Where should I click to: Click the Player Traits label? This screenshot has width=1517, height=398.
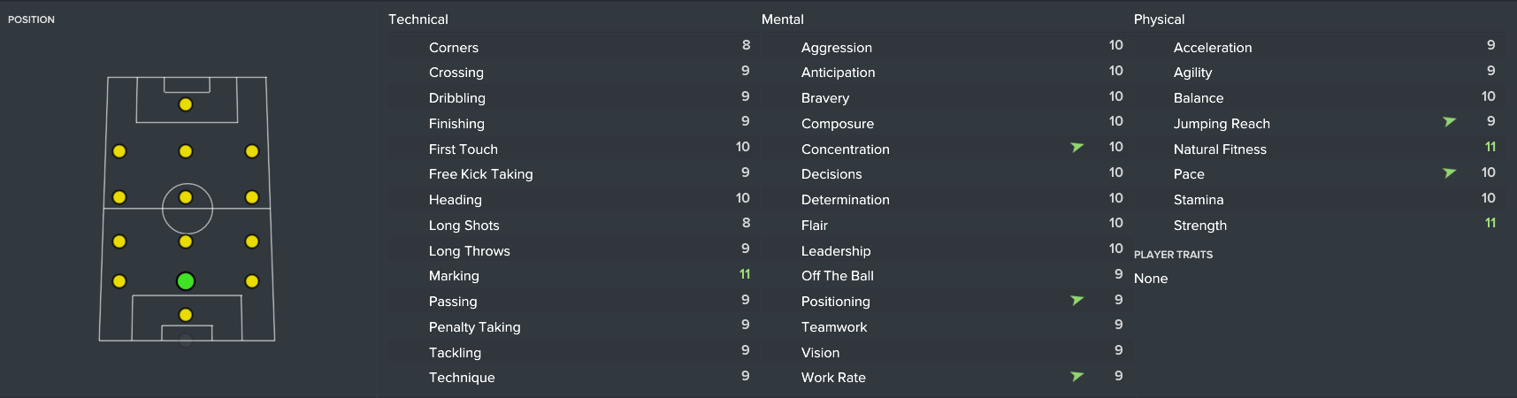click(x=1173, y=255)
